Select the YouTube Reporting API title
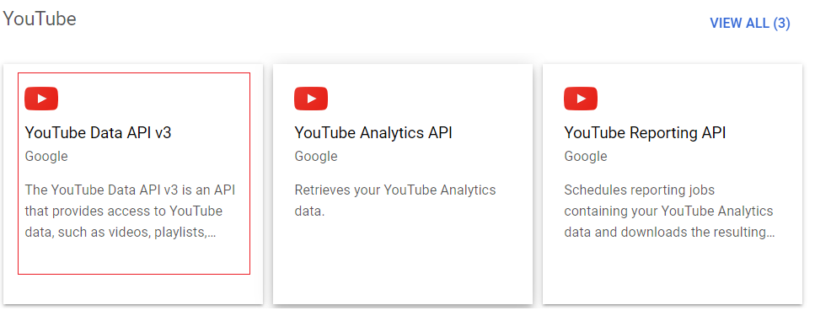 [x=645, y=133]
